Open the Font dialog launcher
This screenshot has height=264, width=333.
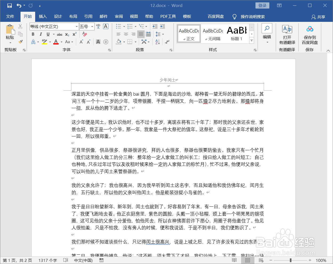109,50
